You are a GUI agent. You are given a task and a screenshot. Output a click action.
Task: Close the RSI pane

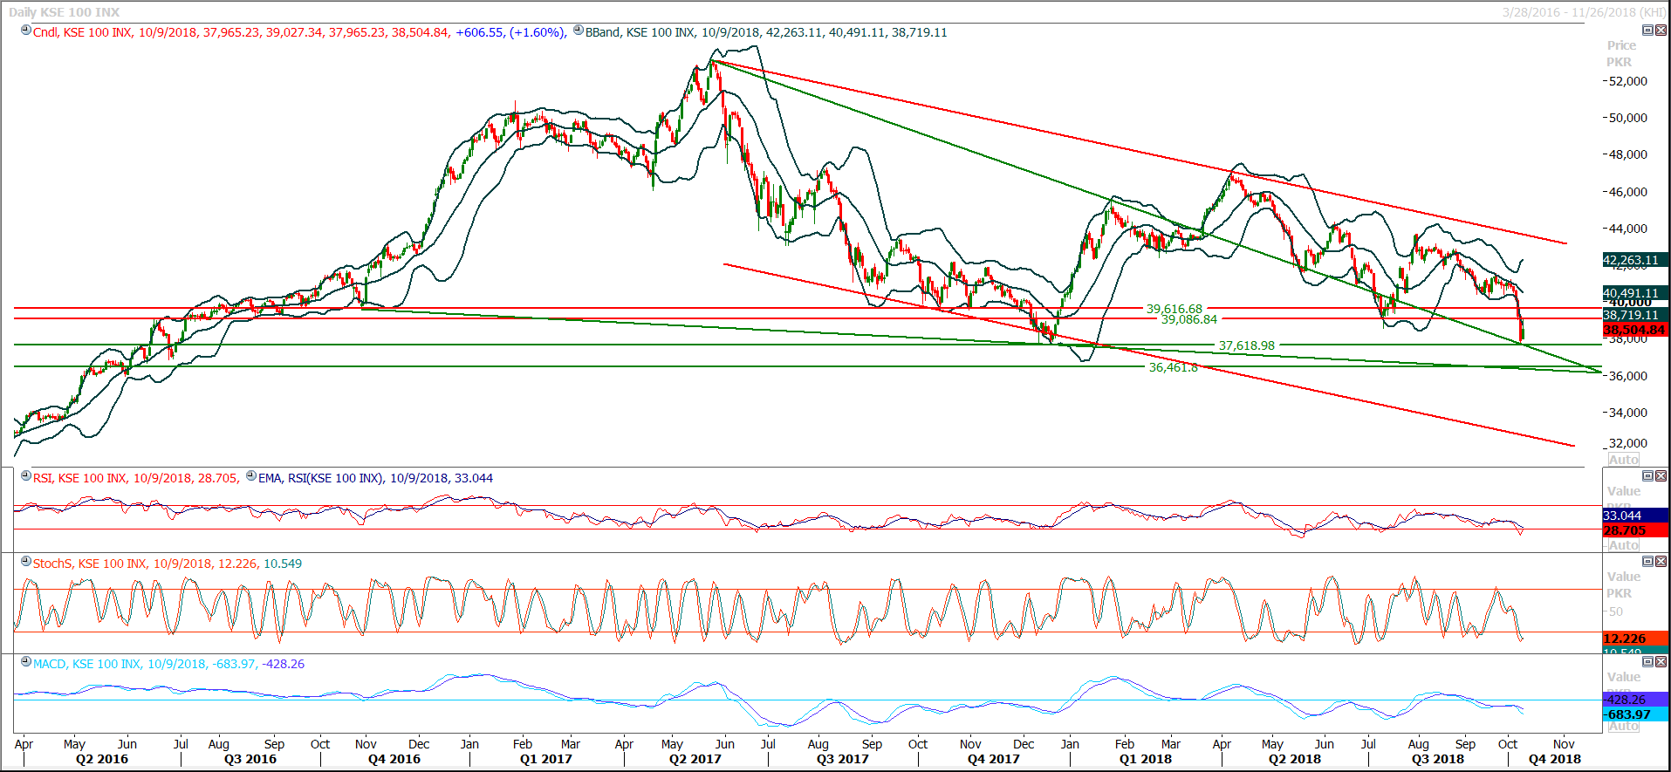1661,475
